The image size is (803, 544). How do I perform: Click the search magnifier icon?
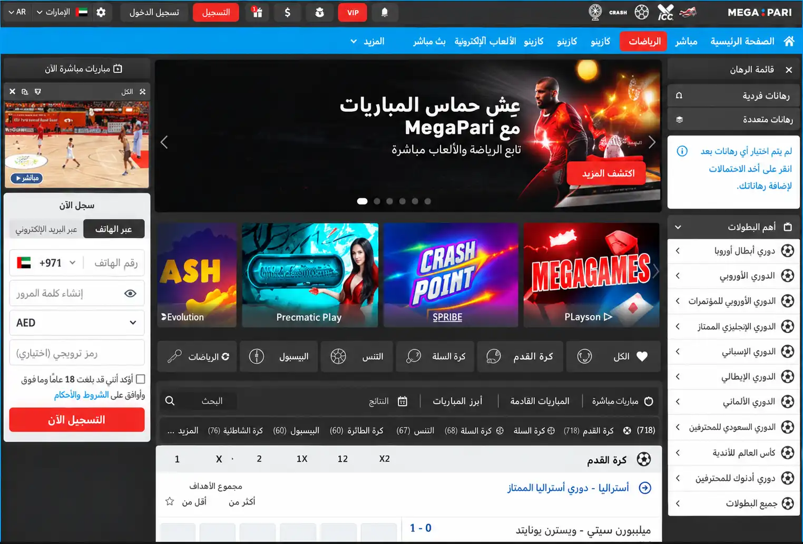point(170,401)
